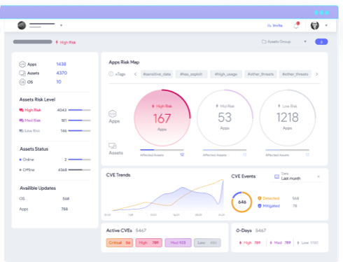
Task: Click the Apps code icon in sidebar
Action: [22, 64]
